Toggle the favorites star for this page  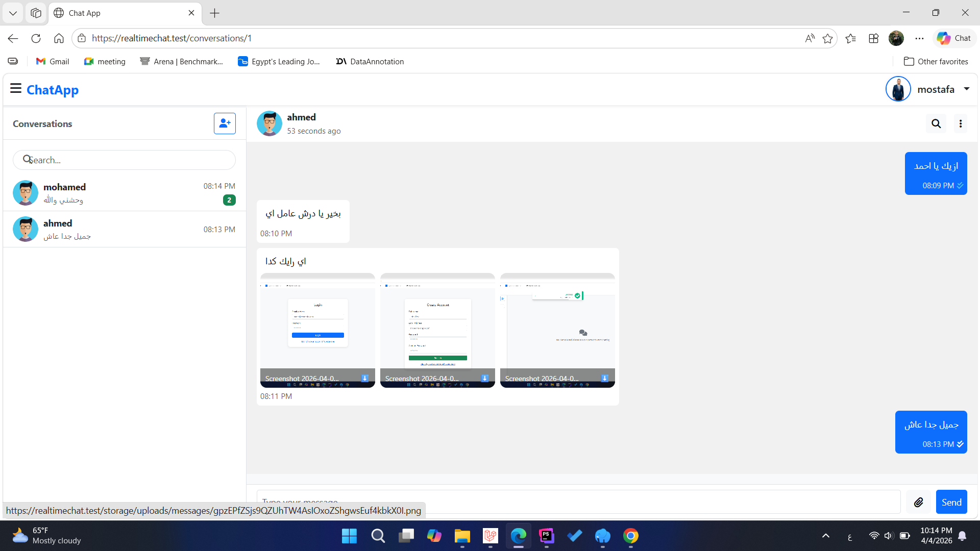click(x=828, y=38)
